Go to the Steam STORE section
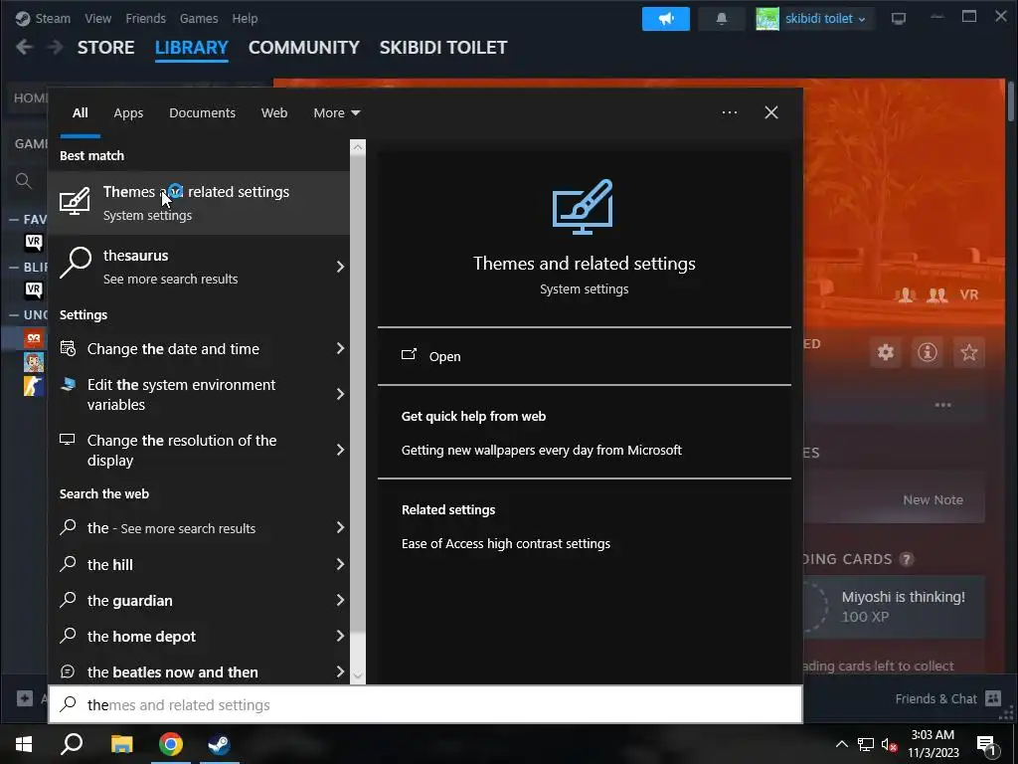1018x764 pixels. pos(105,48)
